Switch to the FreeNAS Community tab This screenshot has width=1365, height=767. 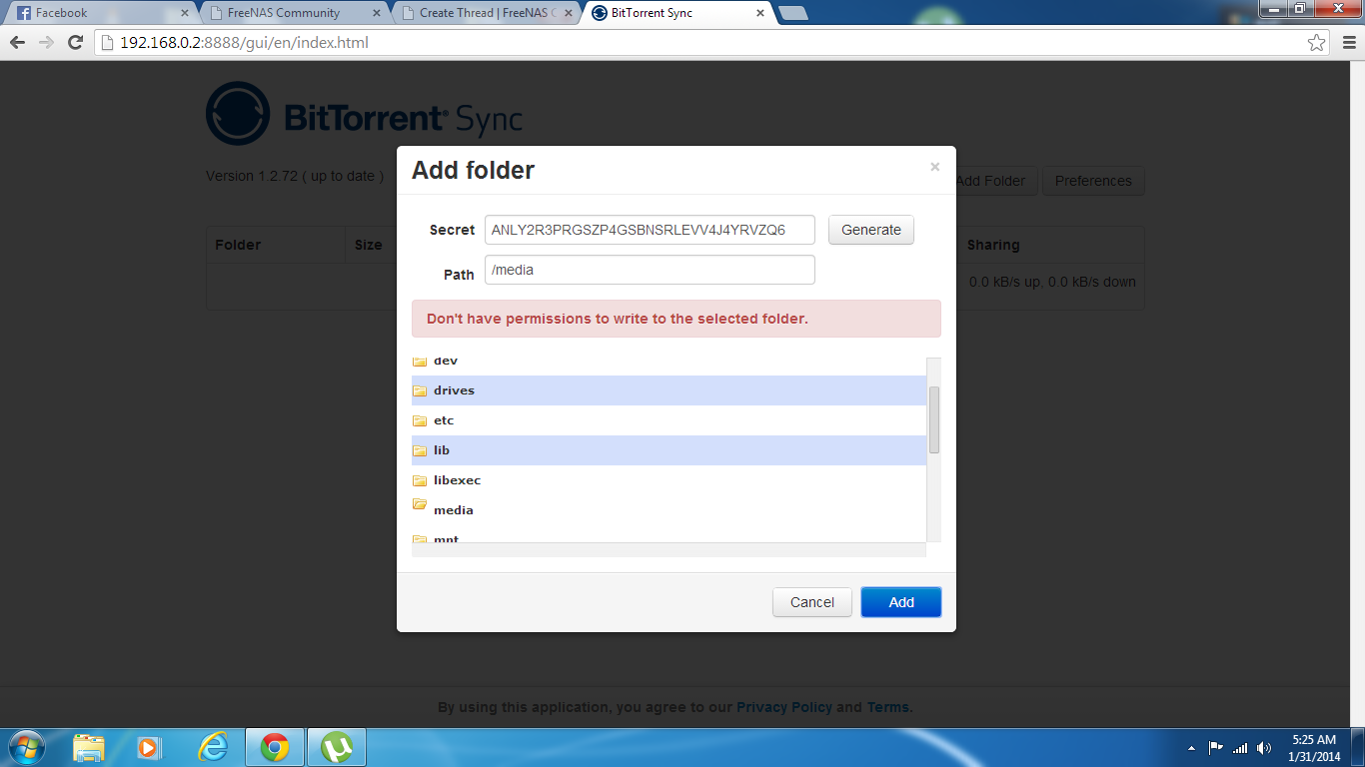tap(295, 13)
